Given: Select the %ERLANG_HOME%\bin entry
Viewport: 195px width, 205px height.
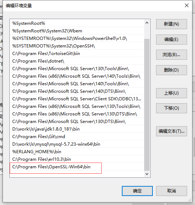Looking at the screenshot, I should click(x=77, y=152).
